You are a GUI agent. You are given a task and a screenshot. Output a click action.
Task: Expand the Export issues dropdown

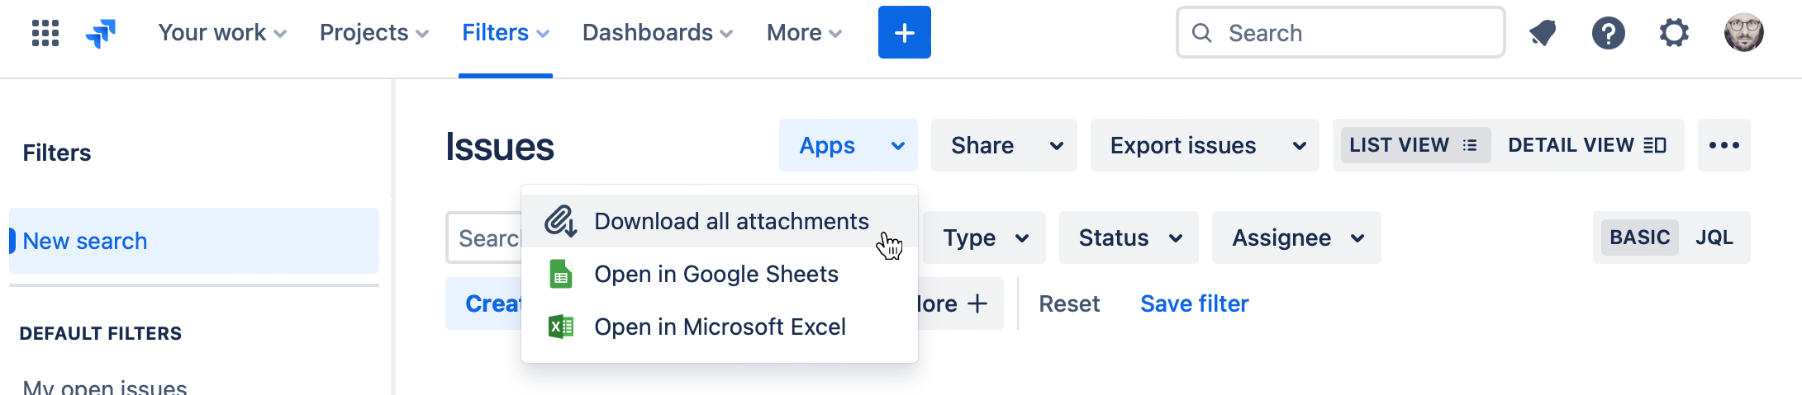coord(1205,145)
